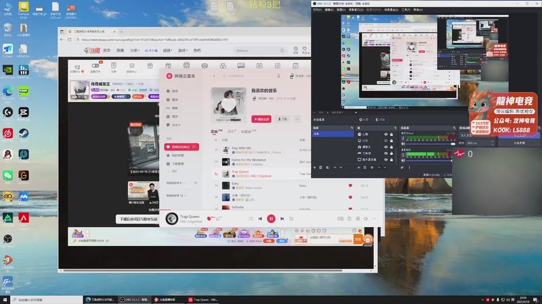
Task: Remove selected scene with trash icon
Action: [320, 168]
